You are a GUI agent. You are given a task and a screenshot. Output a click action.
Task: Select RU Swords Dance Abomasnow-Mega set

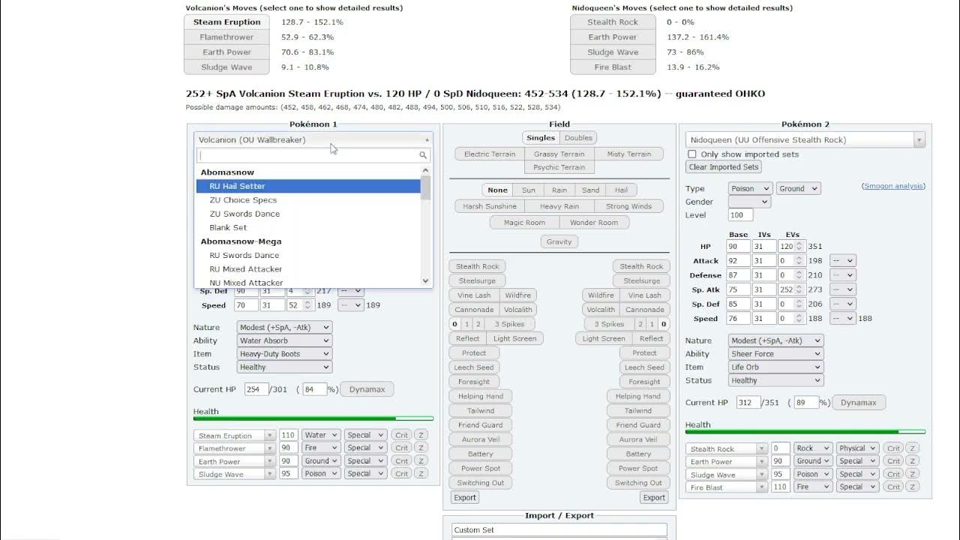point(308,256)
